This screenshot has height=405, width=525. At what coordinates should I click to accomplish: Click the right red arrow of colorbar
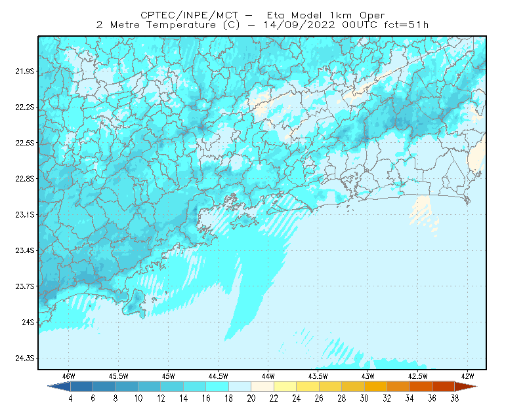[x=466, y=386]
